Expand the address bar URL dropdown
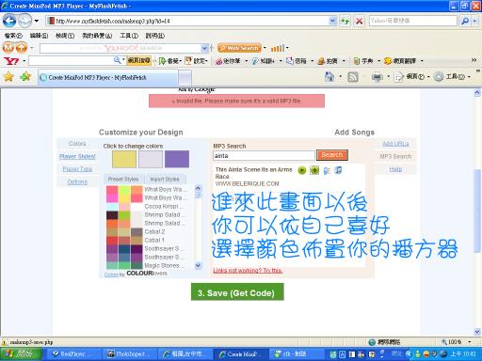The height and width of the screenshot is (361, 482). point(332,21)
